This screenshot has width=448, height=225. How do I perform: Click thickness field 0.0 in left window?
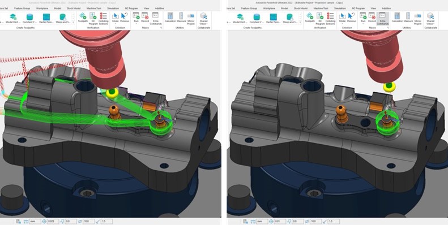click(71, 221)
